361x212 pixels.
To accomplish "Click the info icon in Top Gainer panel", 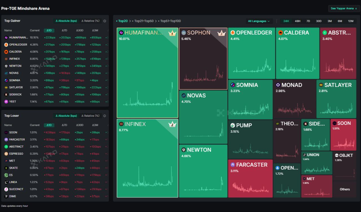I will point(105,21).
